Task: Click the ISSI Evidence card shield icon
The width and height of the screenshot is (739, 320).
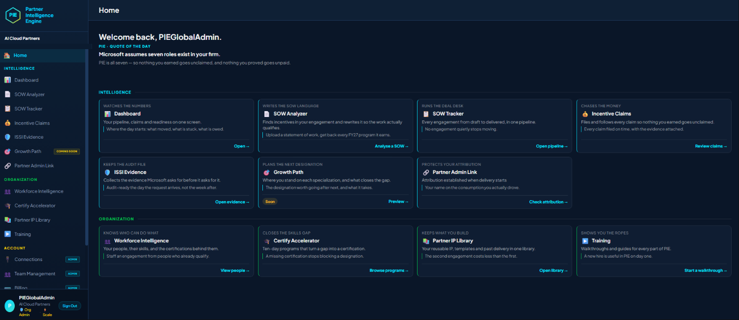Action: pos(107,173)
